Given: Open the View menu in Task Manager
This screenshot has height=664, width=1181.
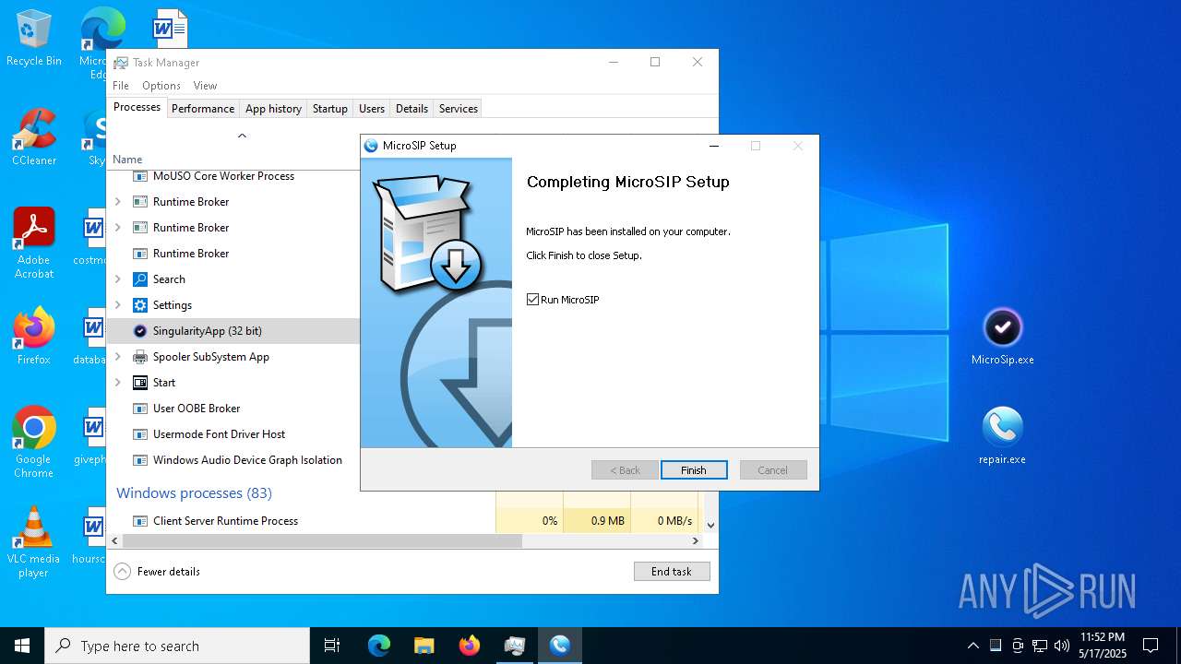Looking at the screenshot, I should pyautogui.click(x=205, y=86).
